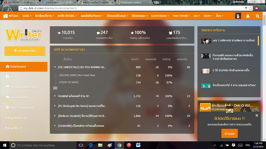
Task: Click the Task View taskbar icon
Action: [81, 145]
